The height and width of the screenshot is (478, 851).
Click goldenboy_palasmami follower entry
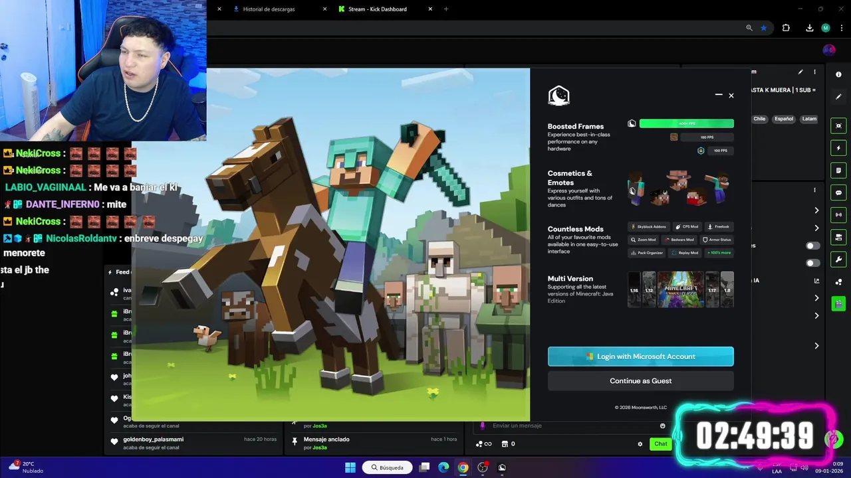tap(193, 443)
